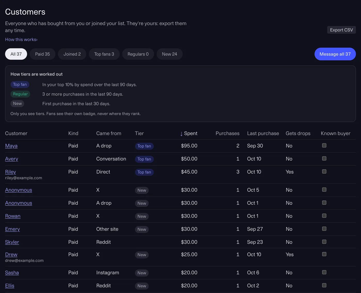
Task: Click the New badge in Drew's row
Action: point(142,255)
